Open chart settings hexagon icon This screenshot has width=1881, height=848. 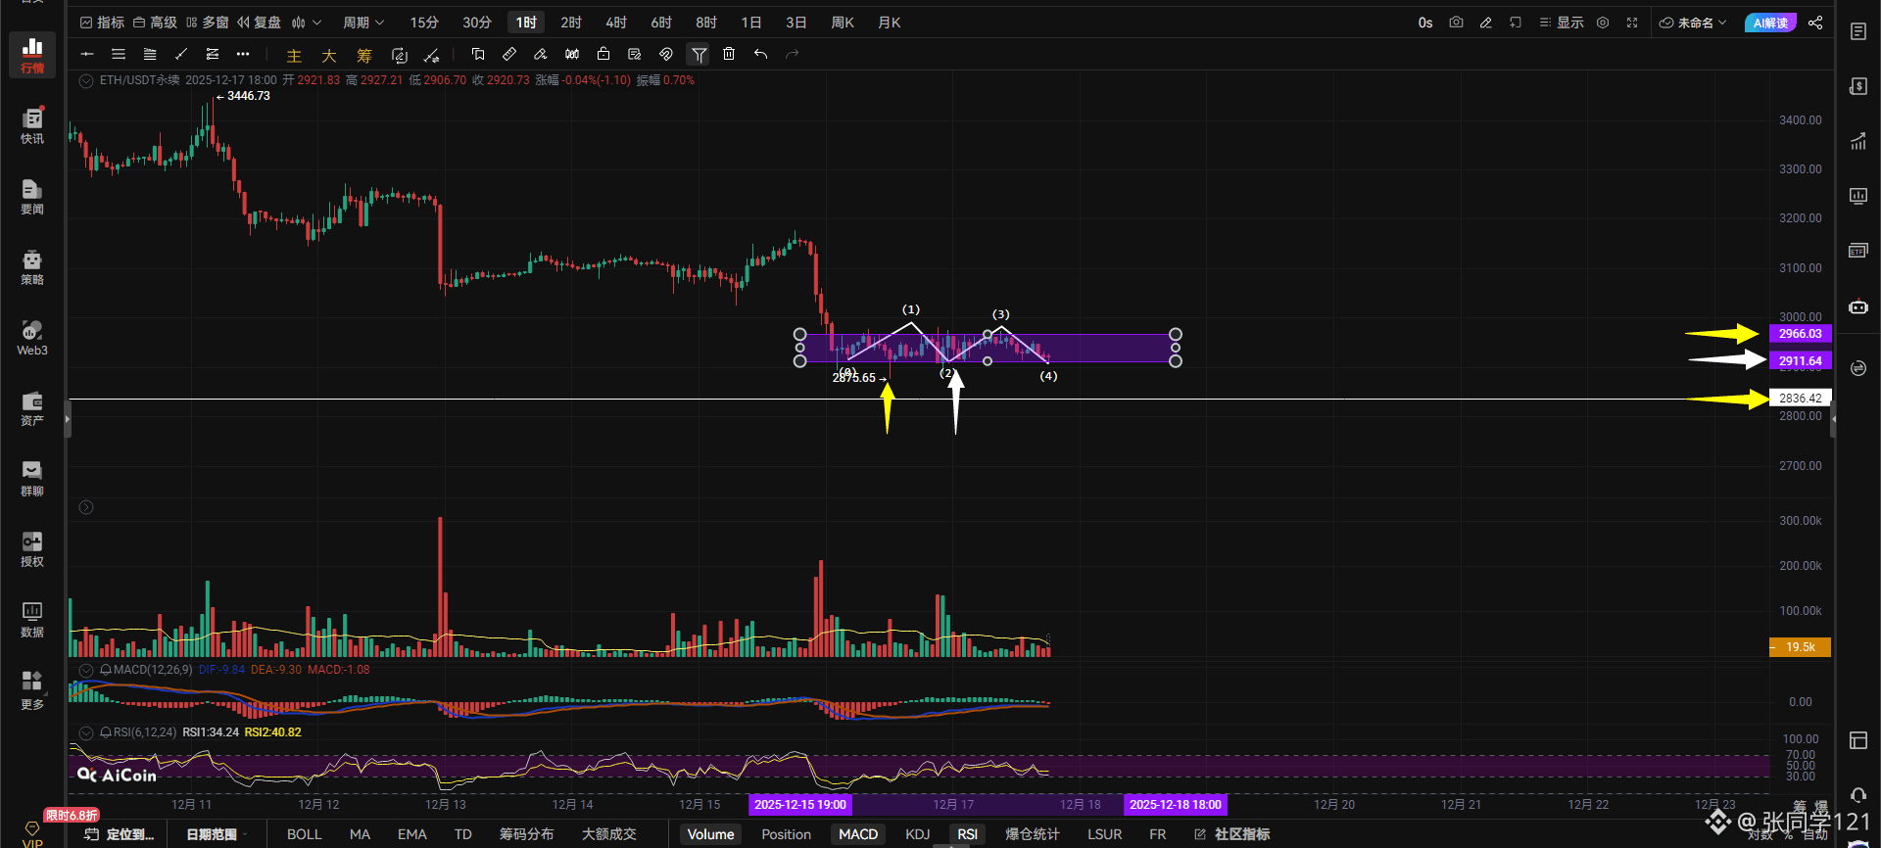[x=1603, y=22]
